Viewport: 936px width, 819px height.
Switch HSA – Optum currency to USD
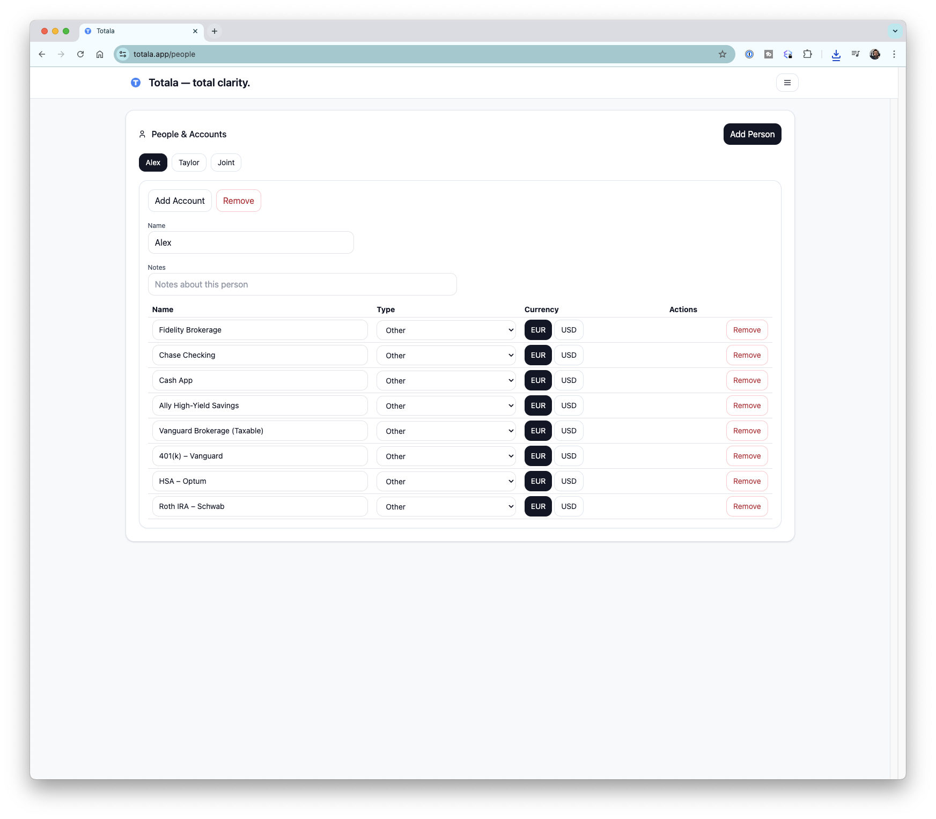click(x=569, y=481)
